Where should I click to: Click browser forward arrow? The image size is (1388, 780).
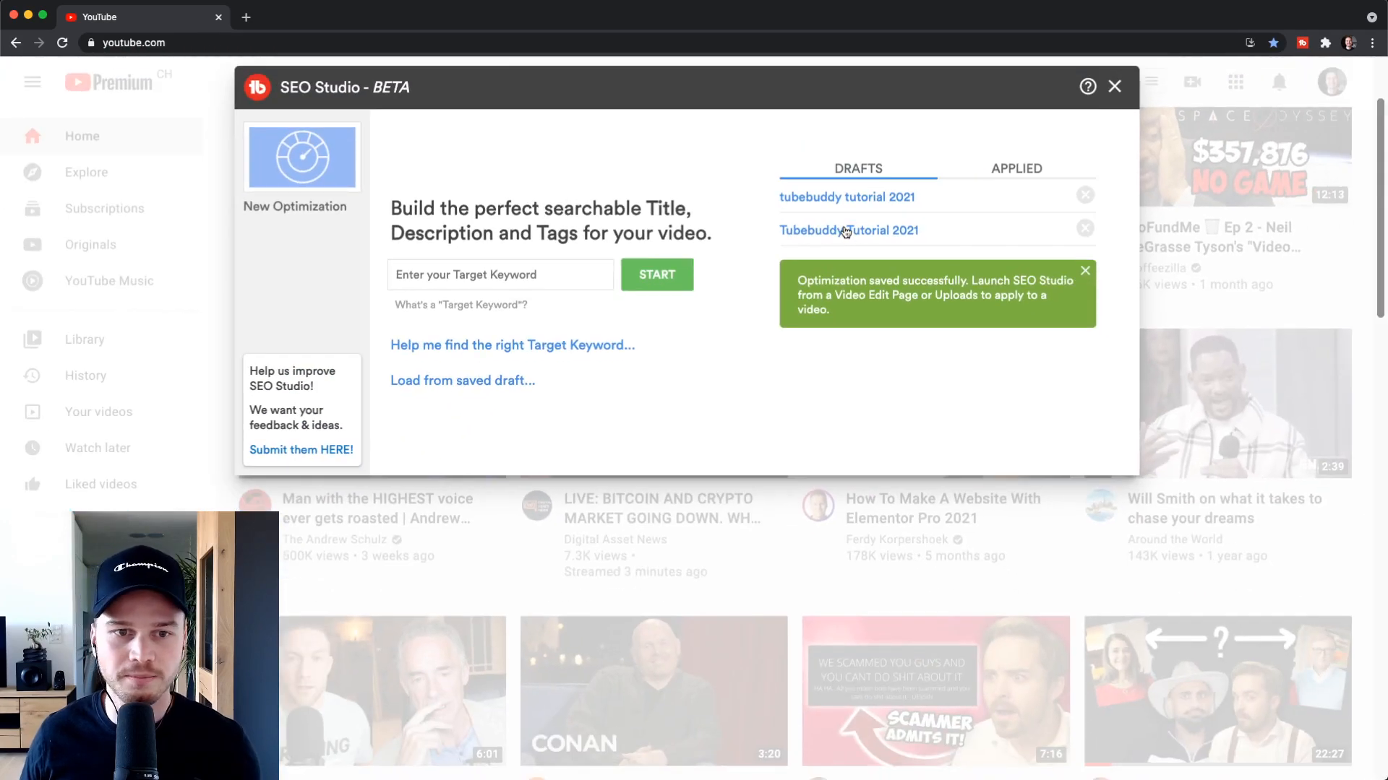point(39,43)
